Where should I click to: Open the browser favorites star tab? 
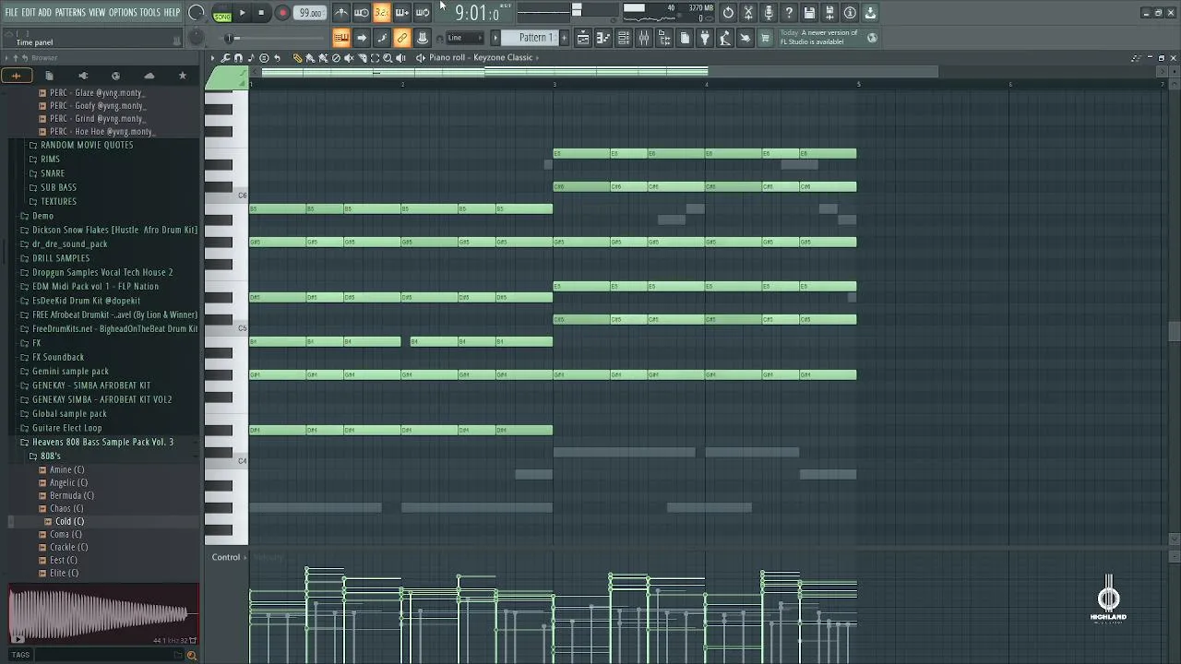182,76
